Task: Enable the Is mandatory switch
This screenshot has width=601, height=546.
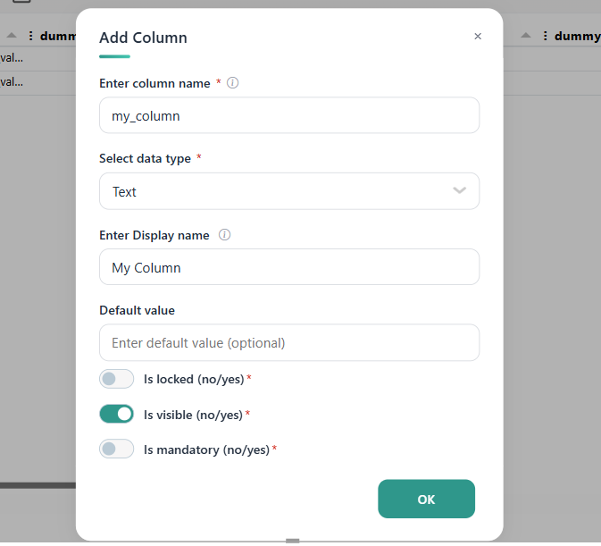Action: 116,449
